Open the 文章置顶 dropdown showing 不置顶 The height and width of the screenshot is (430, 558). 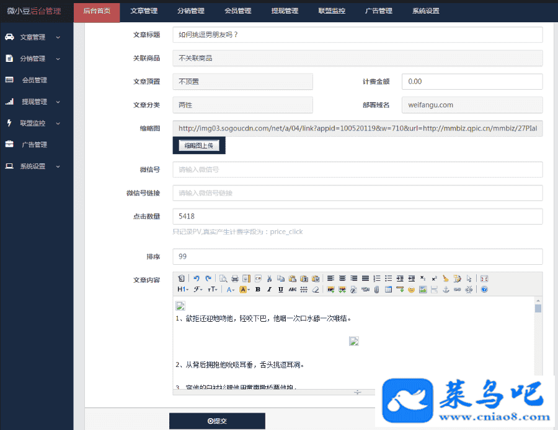(242, 82)
